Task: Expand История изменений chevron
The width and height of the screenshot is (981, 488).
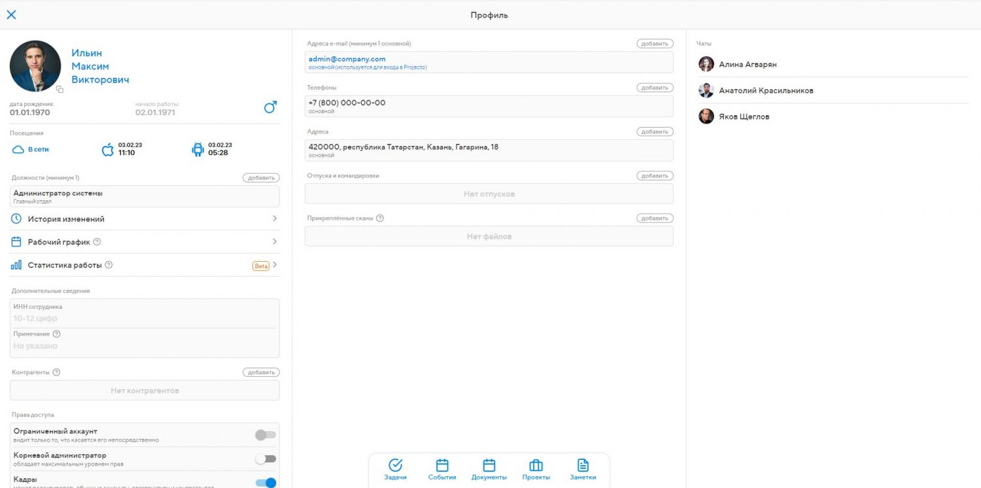Action: coord(275,219)
